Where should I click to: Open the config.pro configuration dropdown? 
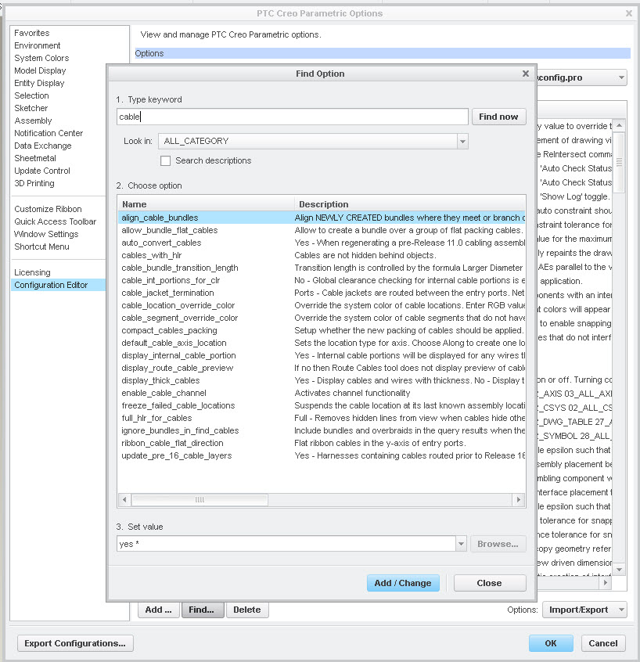(622, 77)
